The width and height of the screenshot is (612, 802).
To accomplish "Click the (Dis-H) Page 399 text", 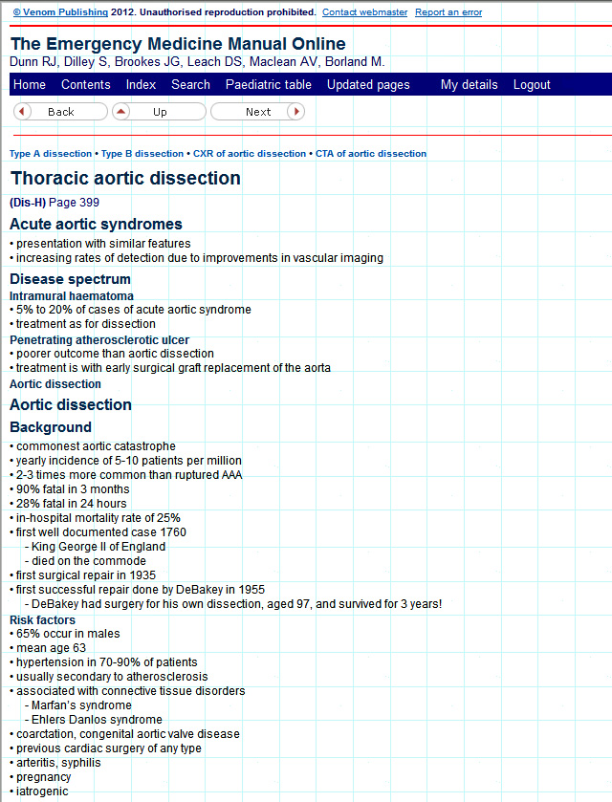I will point(55,203).
